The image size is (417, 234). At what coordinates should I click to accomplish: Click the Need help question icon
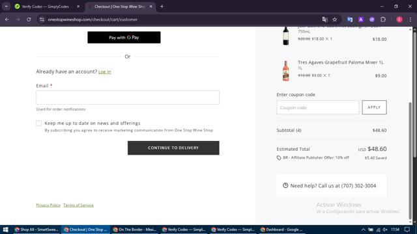tap(285, 185)
